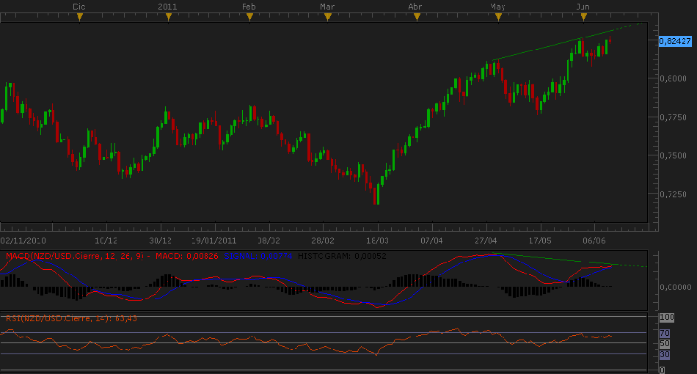Select the Feb timeline marker
This screenshot has width=697, height=374.
point(249,17)
